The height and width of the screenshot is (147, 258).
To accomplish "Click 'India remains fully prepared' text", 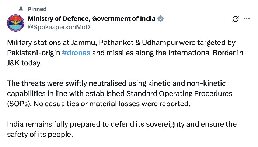I will pos(54,124).
